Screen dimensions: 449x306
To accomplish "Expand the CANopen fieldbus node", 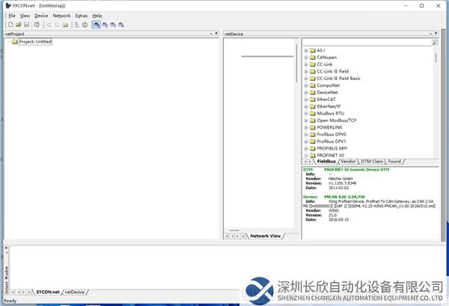I will 305,56.
